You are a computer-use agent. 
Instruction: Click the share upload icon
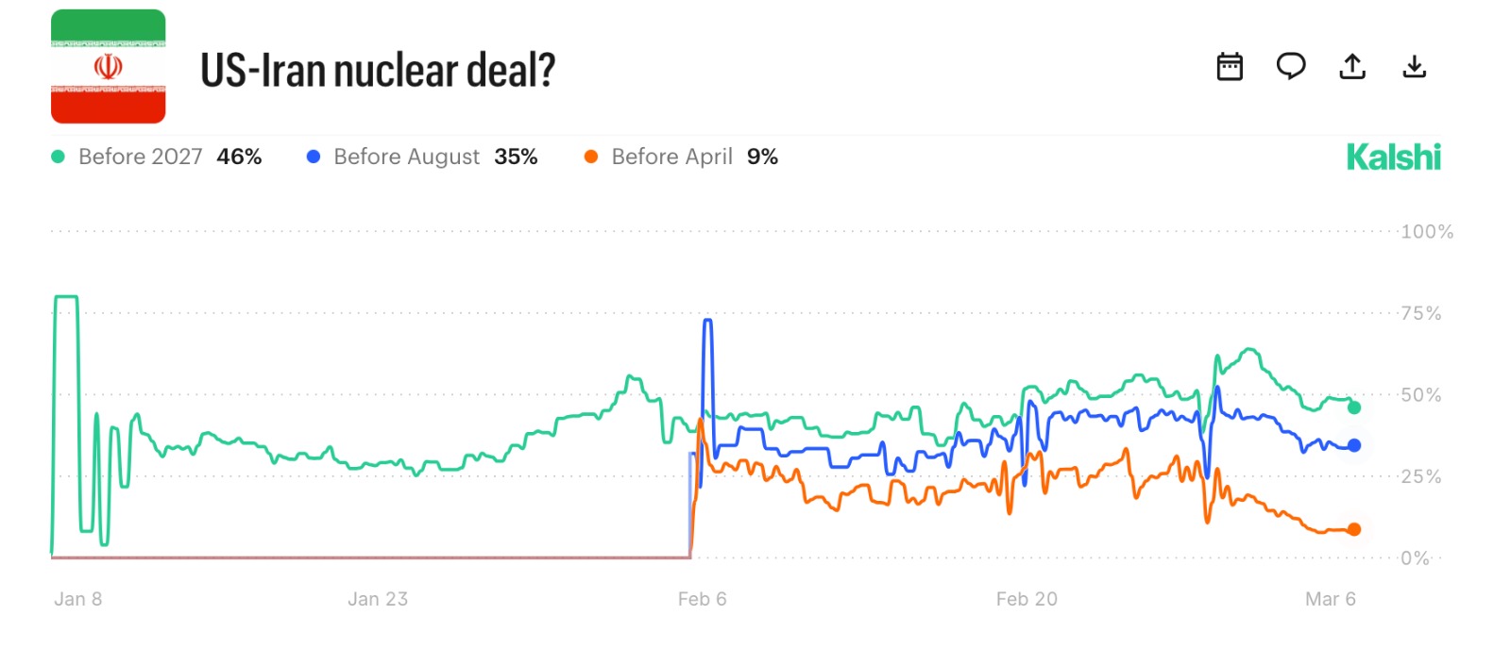[x=1352, y=67]
